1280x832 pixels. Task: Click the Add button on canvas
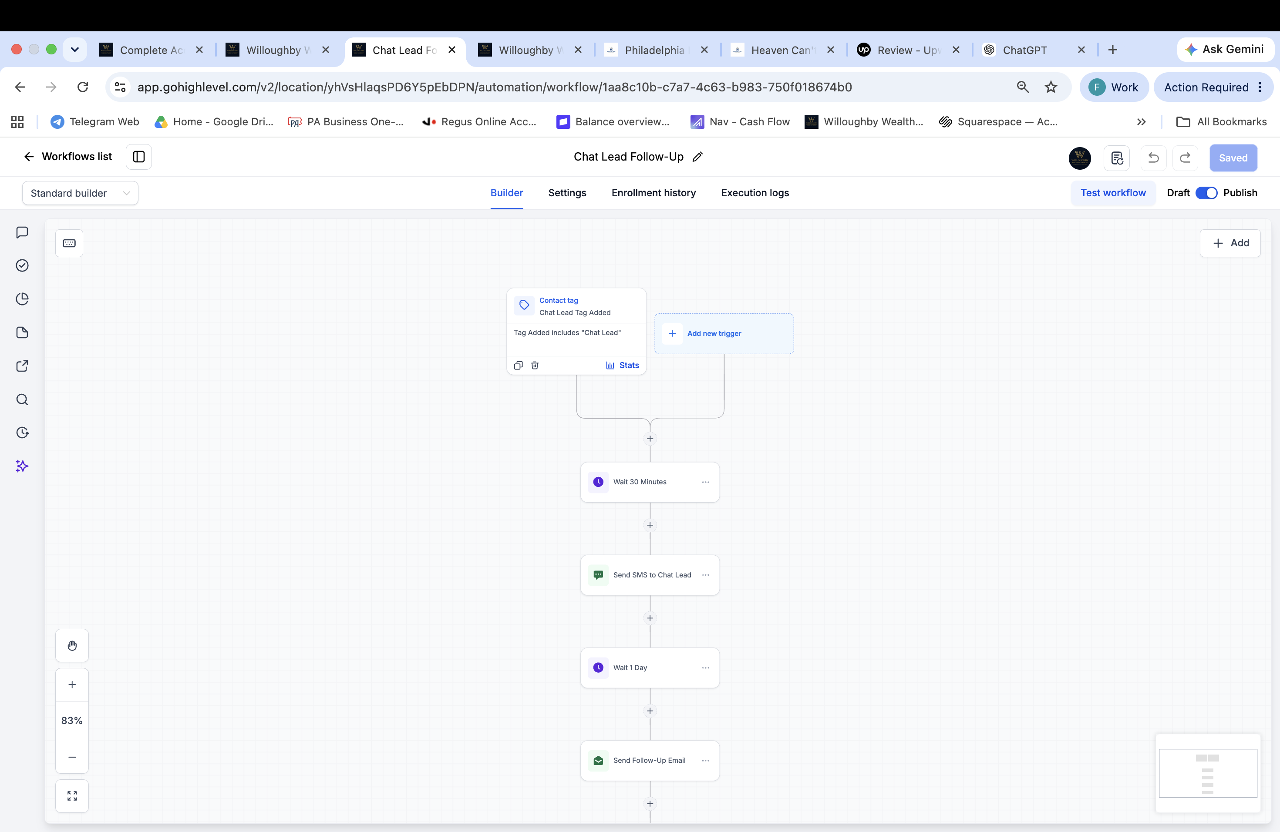click(x=1230, y=243)
